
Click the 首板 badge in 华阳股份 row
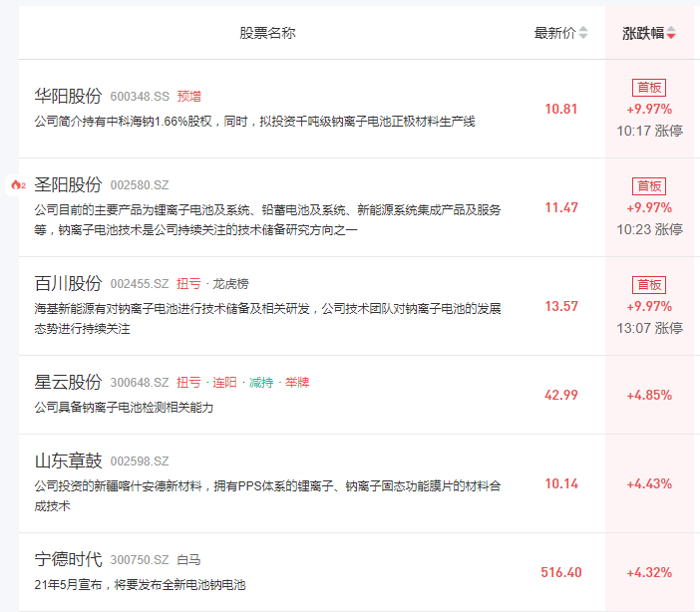tap(649, 88)
